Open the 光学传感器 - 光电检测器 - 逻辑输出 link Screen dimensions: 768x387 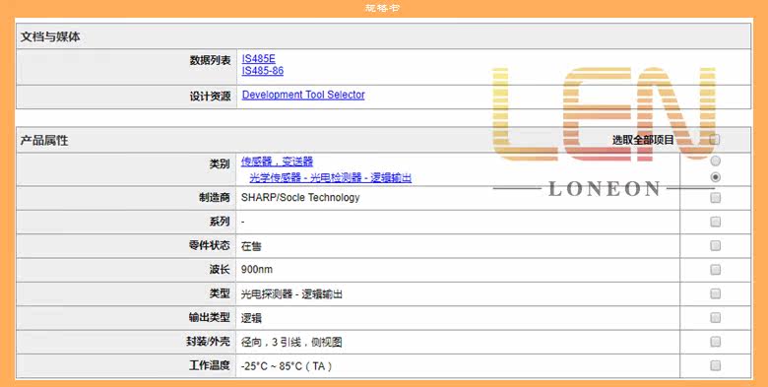point(330,177)
